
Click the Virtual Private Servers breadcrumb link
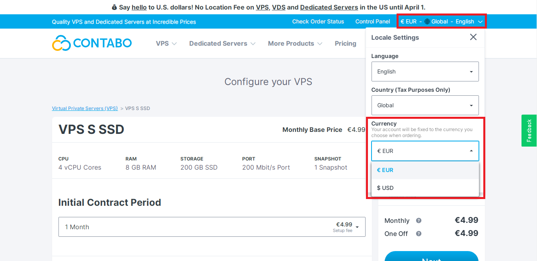point(85,108)
